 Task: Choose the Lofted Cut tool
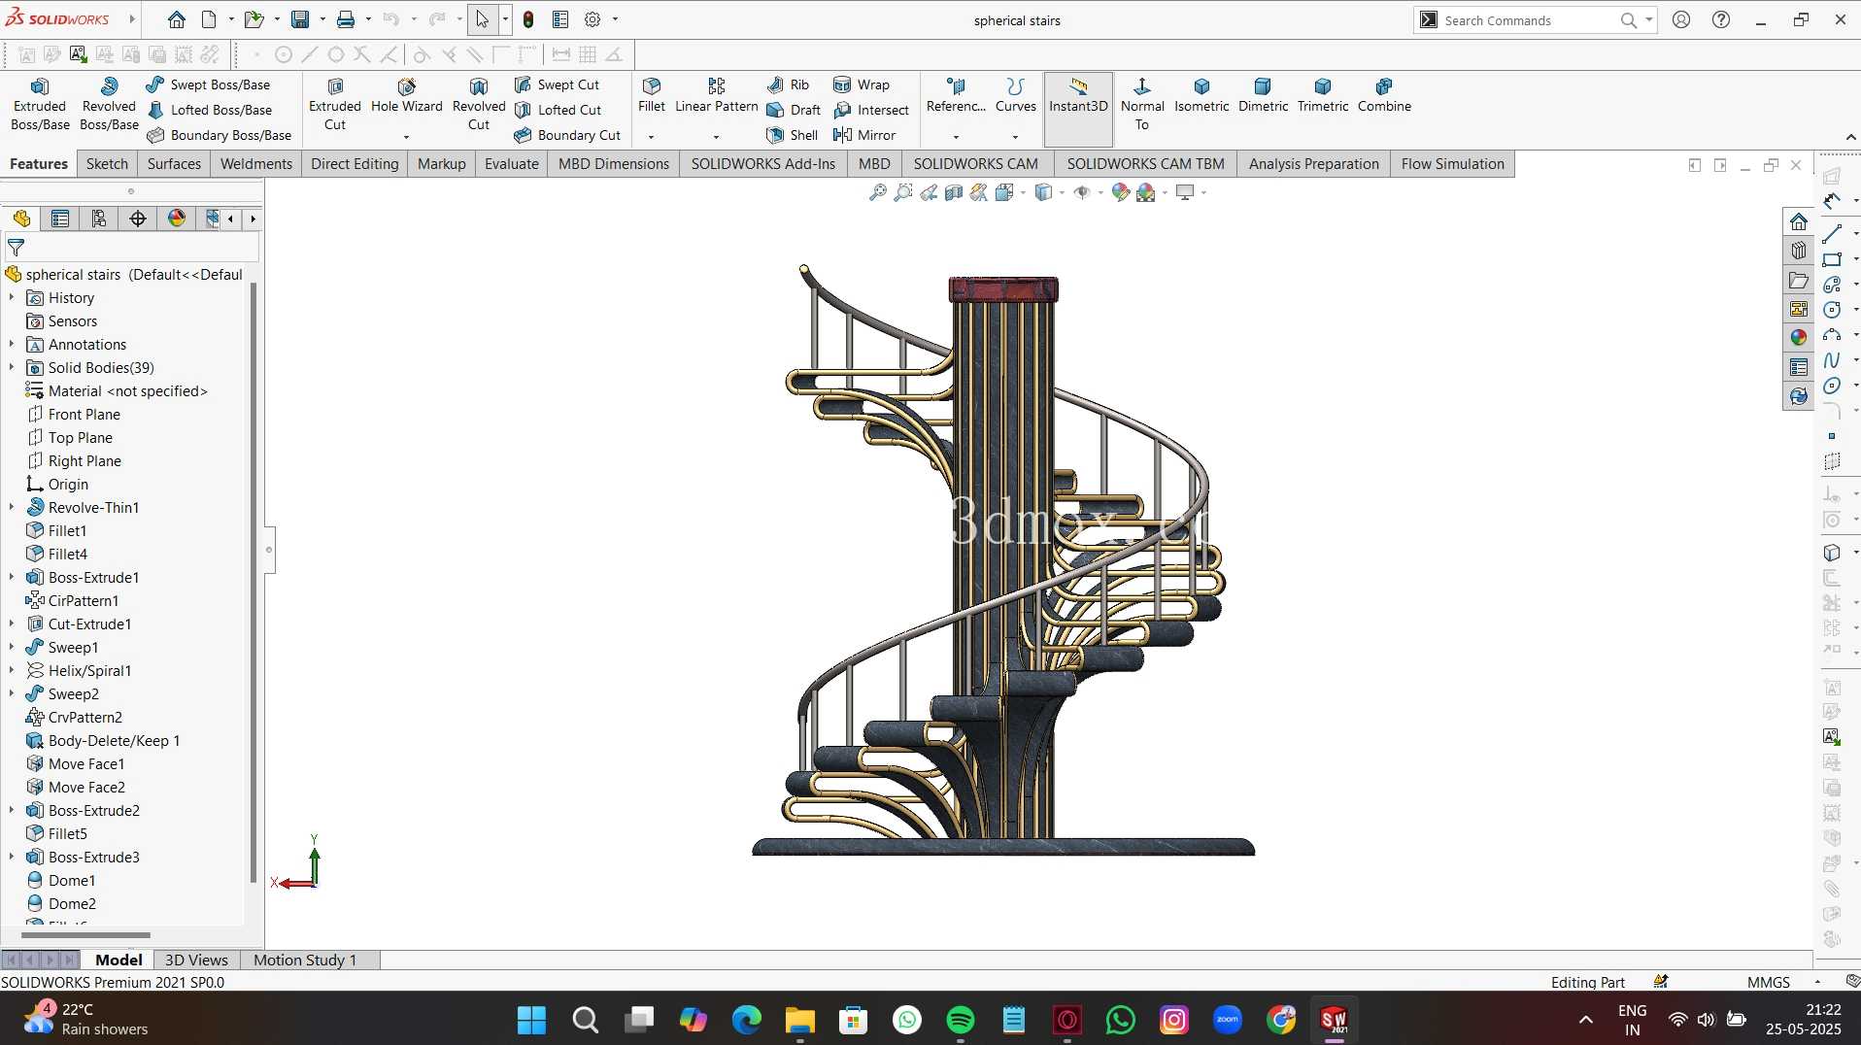pos(558,110)
